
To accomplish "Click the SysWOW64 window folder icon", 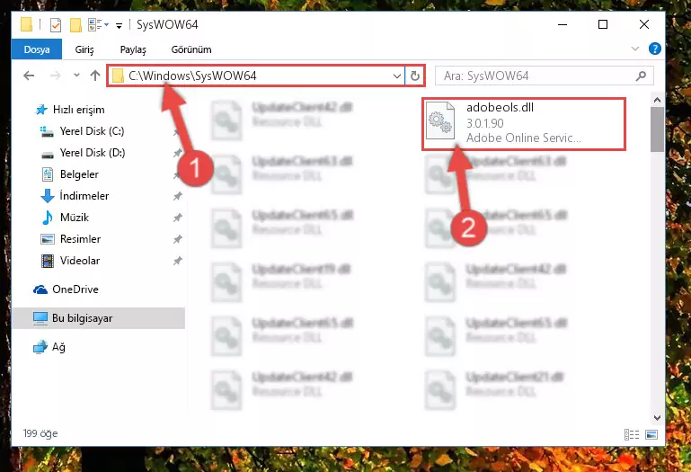I will coord(26,24).
